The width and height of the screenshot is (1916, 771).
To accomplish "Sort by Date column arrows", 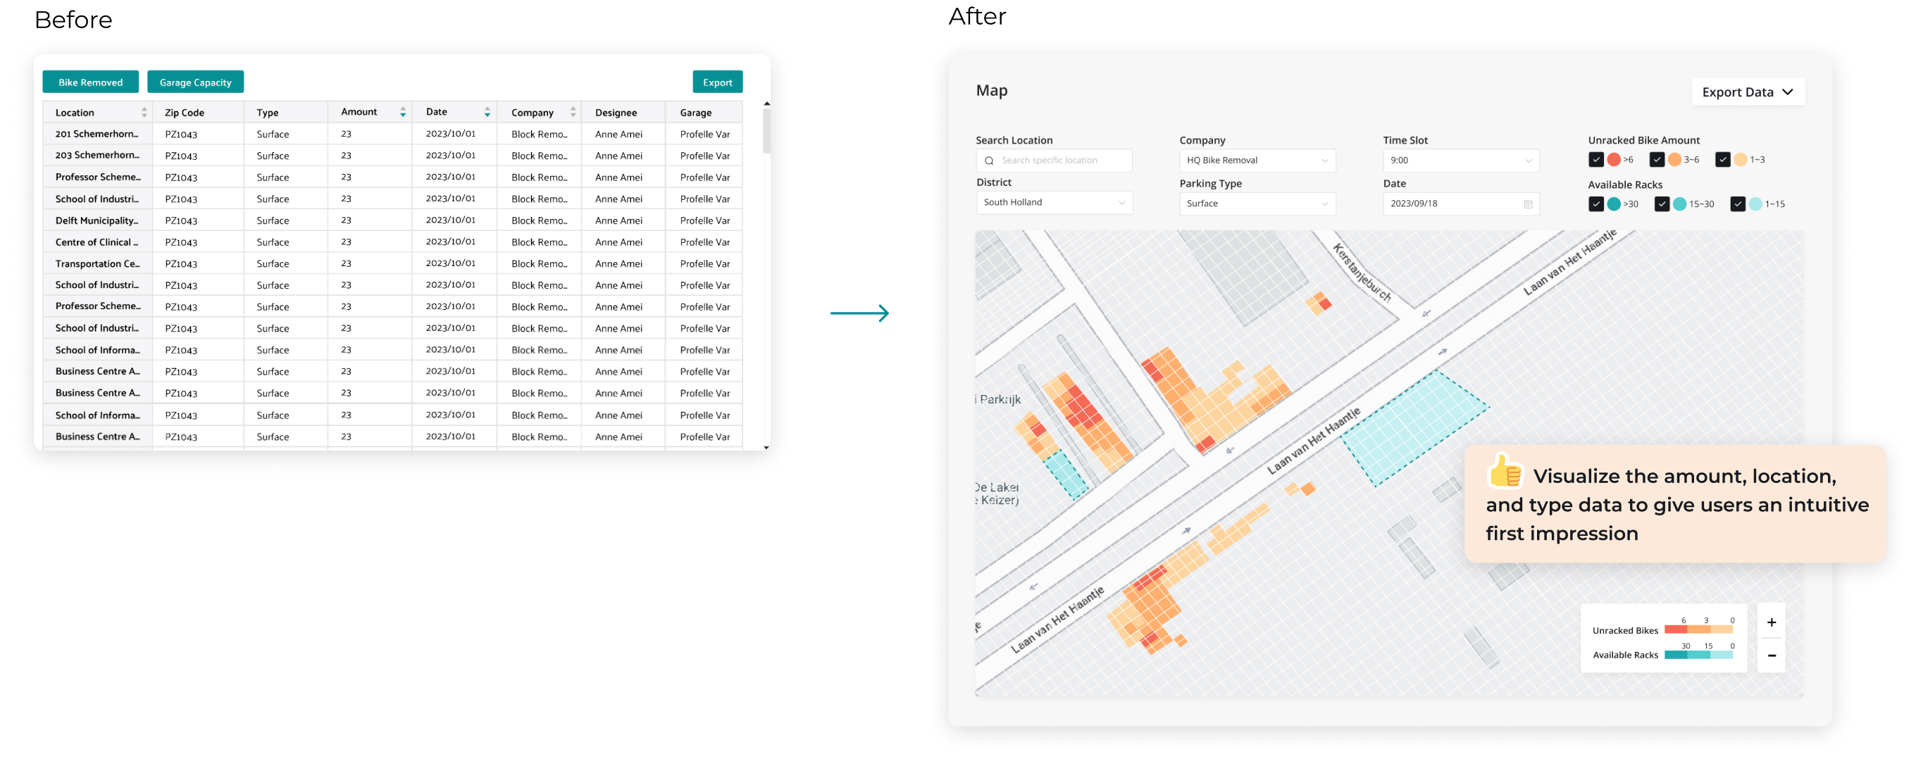I will pos(487,112).
